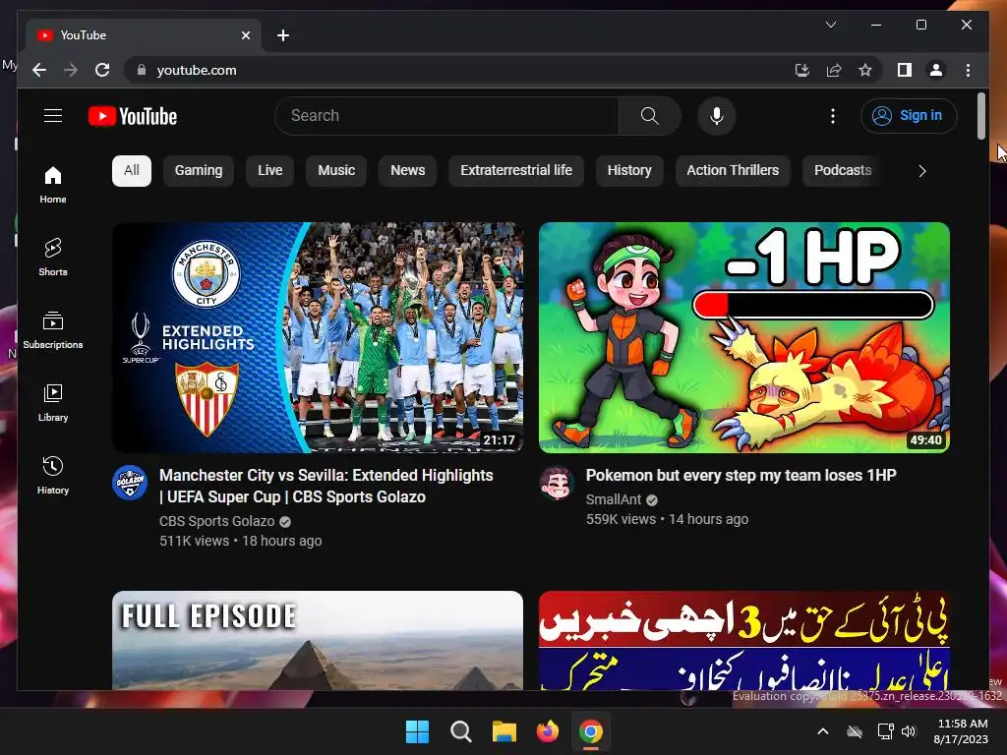The width and height of the screenshot is (1007, 755).
Task: Open Subscriptions from sidebar
Action: tap(53, 330)
